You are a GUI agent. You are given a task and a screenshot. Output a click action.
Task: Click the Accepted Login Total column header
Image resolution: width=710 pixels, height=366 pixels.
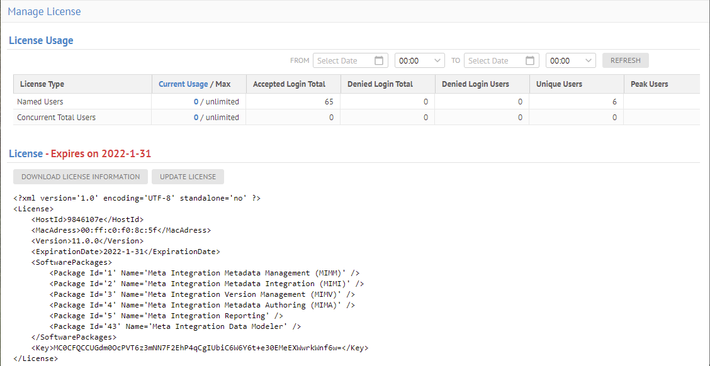(289, 84)
